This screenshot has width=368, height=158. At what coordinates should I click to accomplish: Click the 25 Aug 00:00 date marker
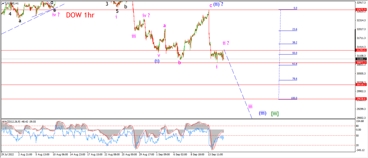pyautogui.click(x=130, y=154)
